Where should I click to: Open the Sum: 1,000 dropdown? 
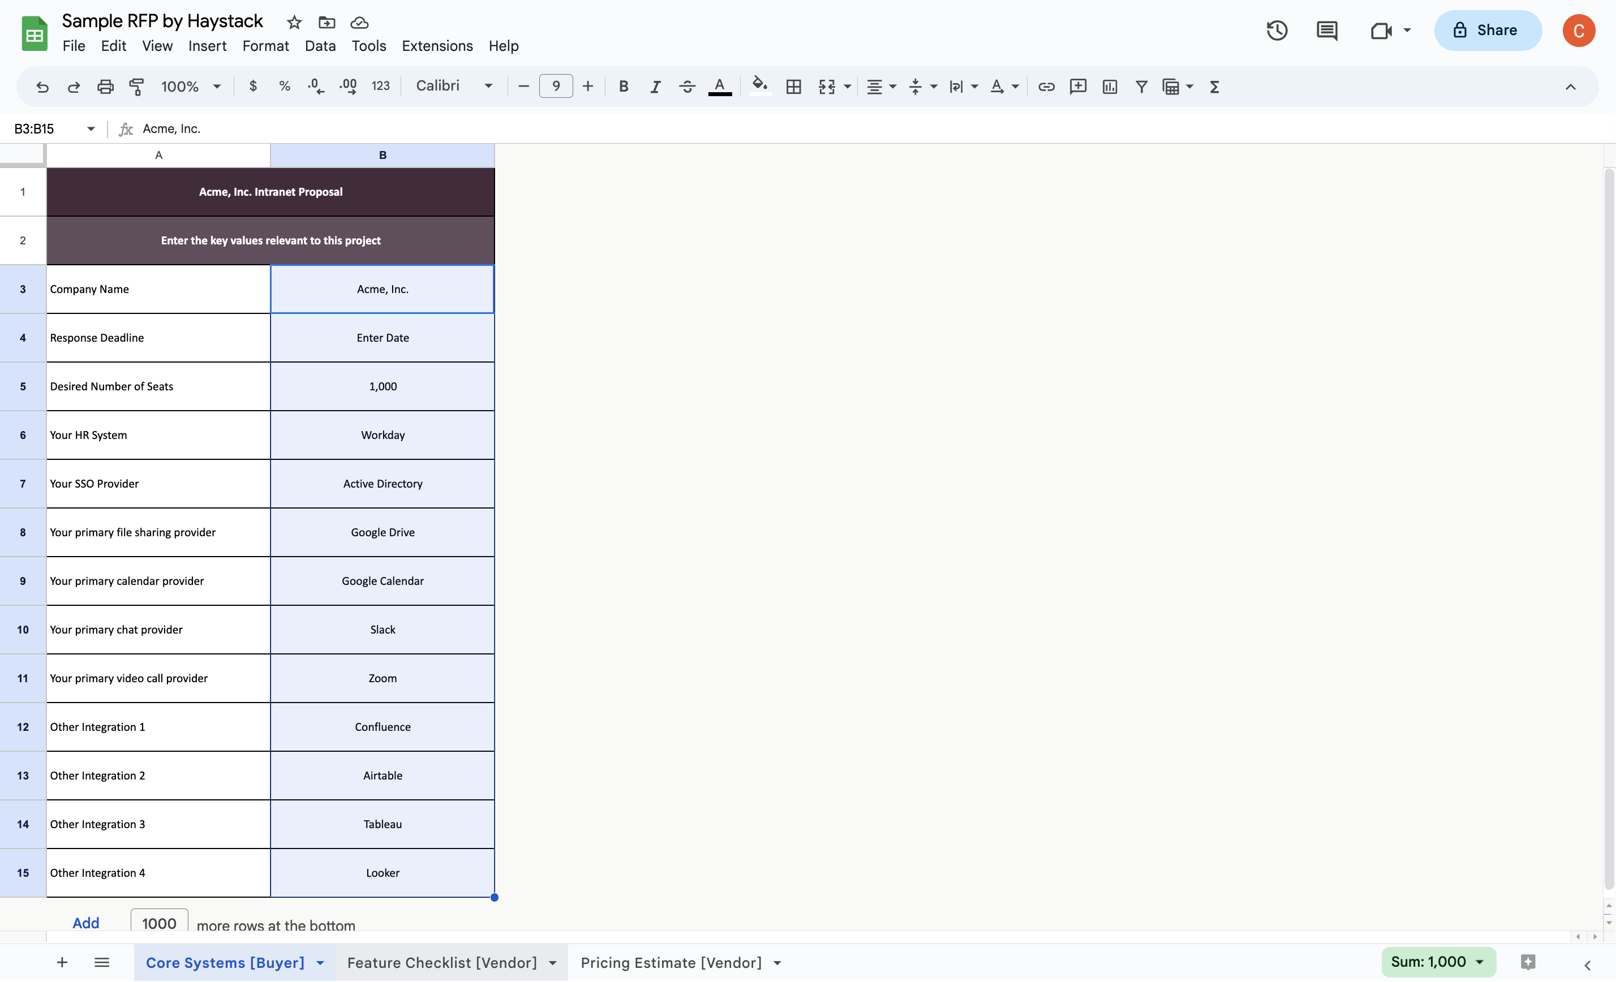(1438, 962)
